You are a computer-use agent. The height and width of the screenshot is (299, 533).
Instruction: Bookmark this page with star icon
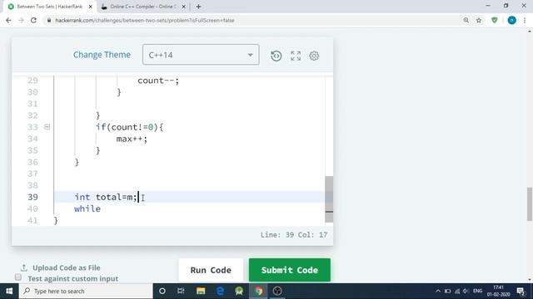pos(479,20)
